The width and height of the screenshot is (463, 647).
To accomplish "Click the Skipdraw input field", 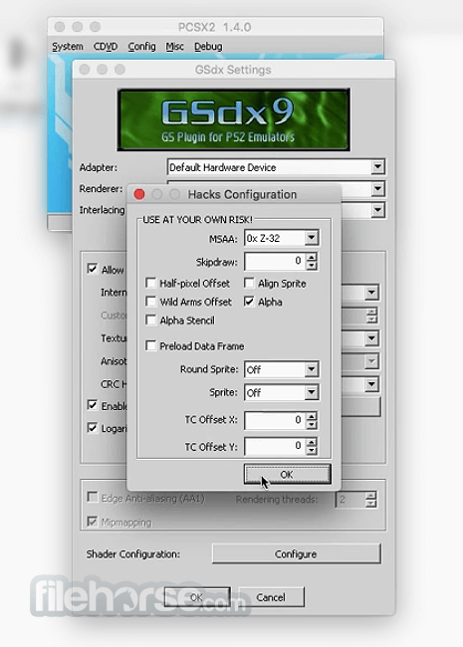I will [276, 261].
